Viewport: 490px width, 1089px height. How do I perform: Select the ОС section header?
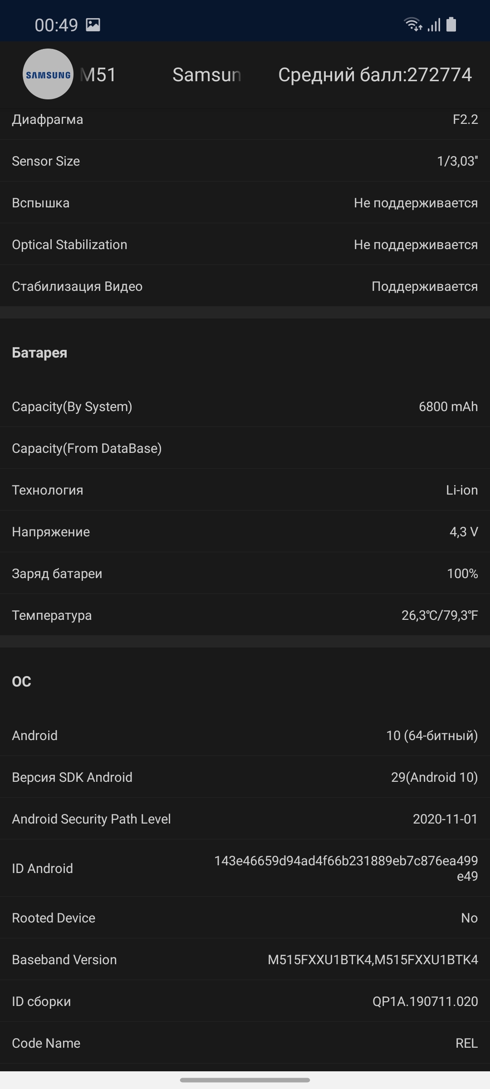pos(22,682)
